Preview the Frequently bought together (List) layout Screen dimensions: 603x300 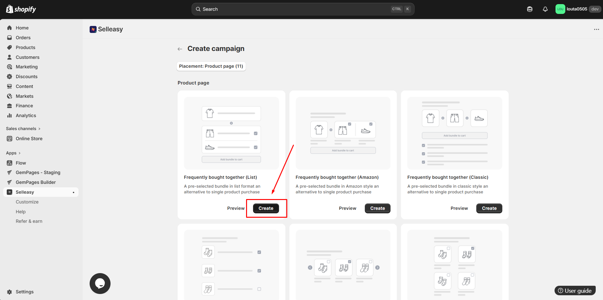tap(236, 208)
